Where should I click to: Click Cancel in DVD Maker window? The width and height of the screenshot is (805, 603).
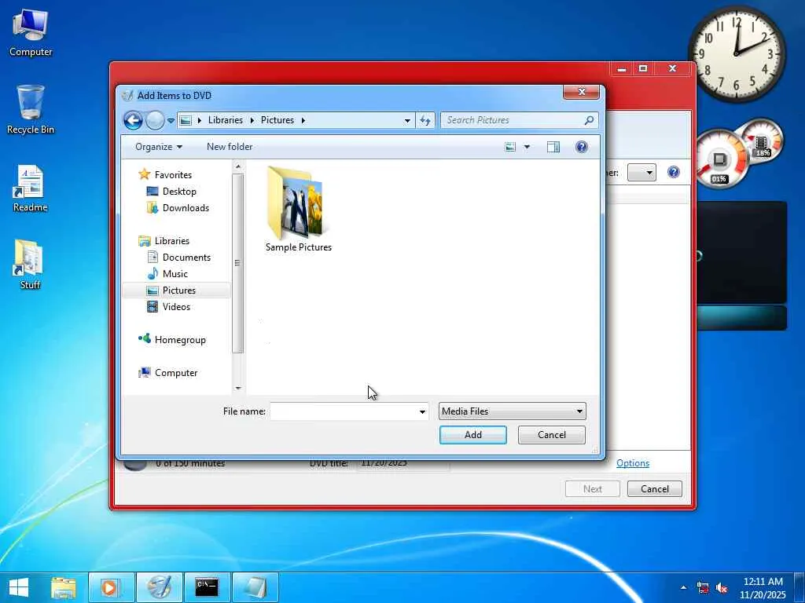(655, 488)
